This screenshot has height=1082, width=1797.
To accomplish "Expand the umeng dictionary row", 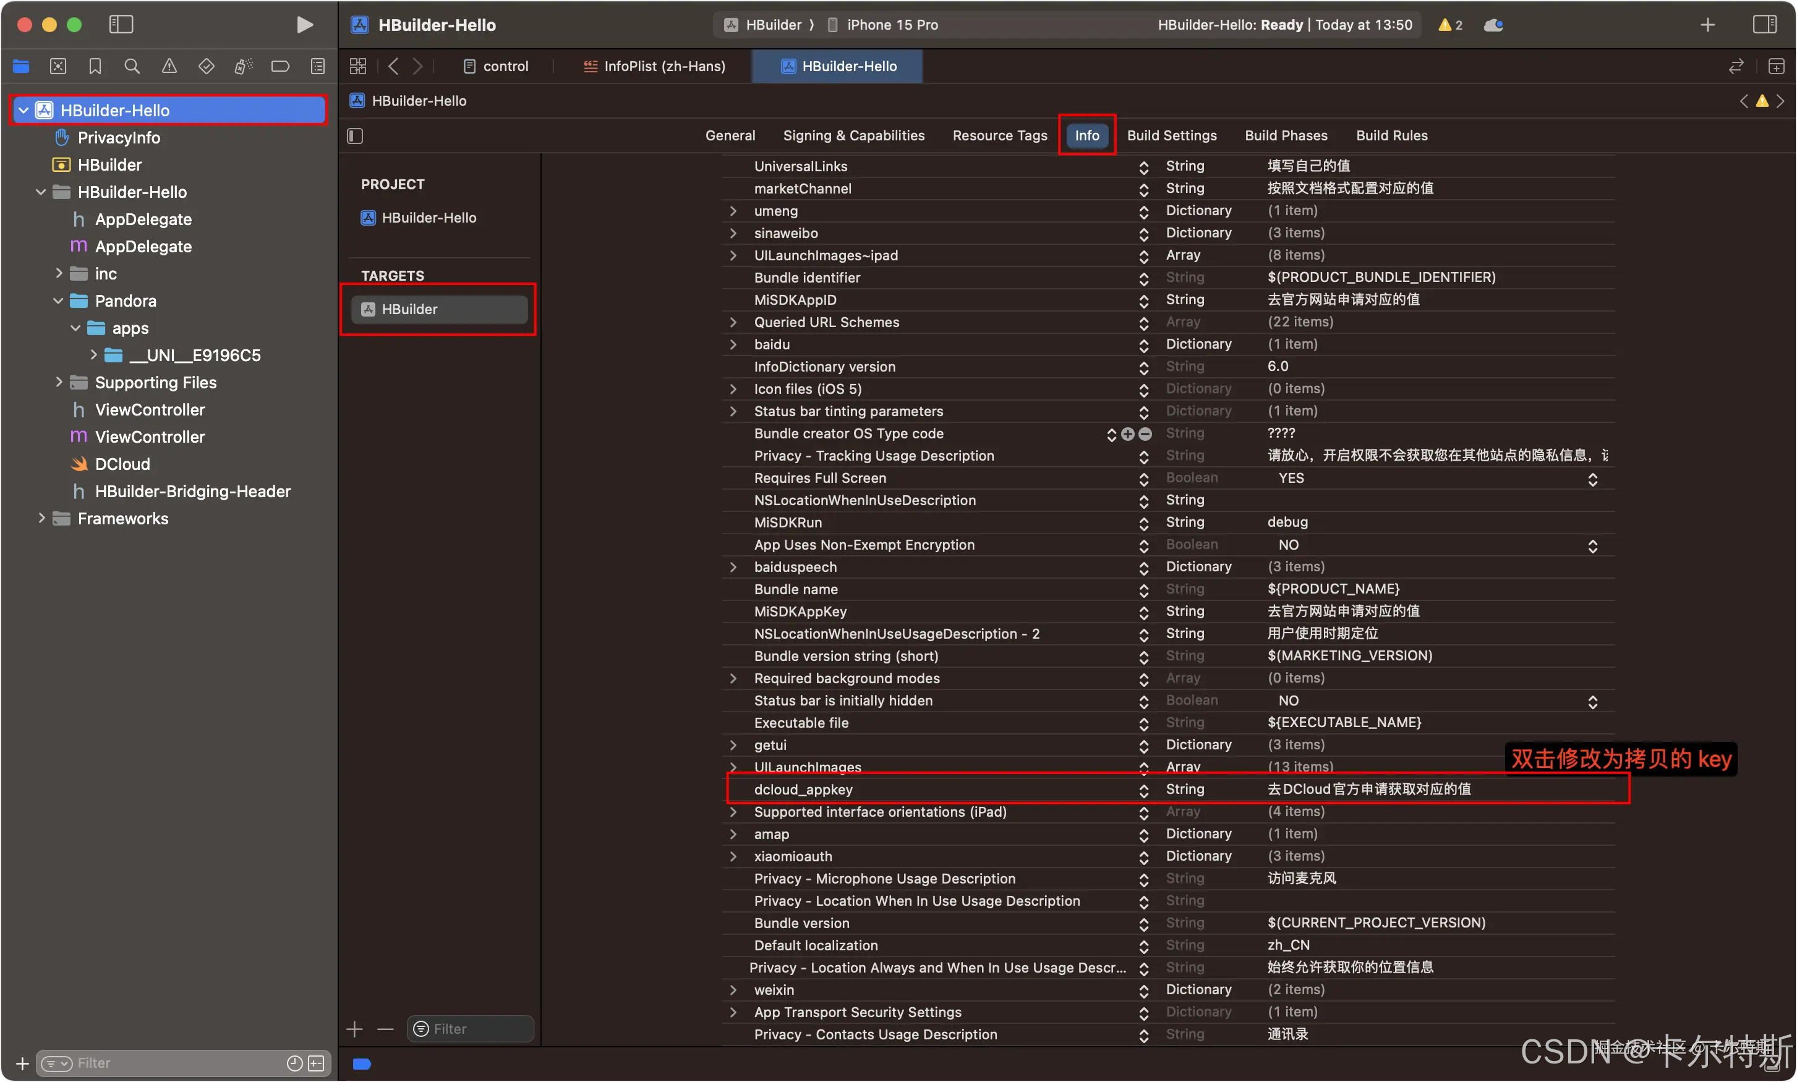I will 733,211.
